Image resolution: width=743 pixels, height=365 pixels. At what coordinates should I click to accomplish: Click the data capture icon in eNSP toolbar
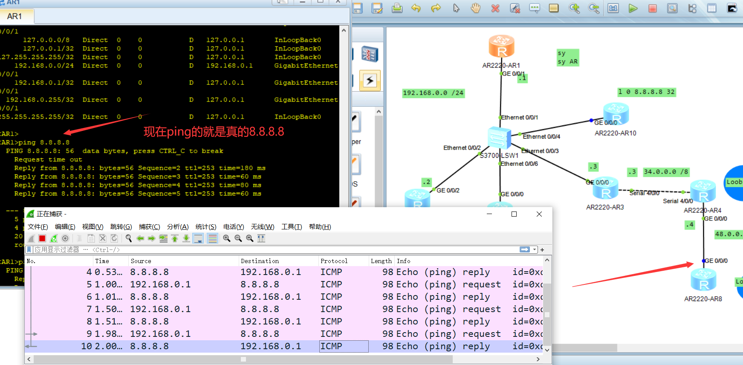click(672, 8)
